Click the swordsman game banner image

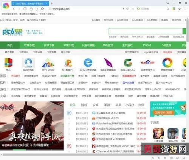point(32,126)
